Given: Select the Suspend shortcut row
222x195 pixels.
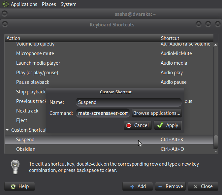Looking at the screenshot, I should tap(109, 140).
